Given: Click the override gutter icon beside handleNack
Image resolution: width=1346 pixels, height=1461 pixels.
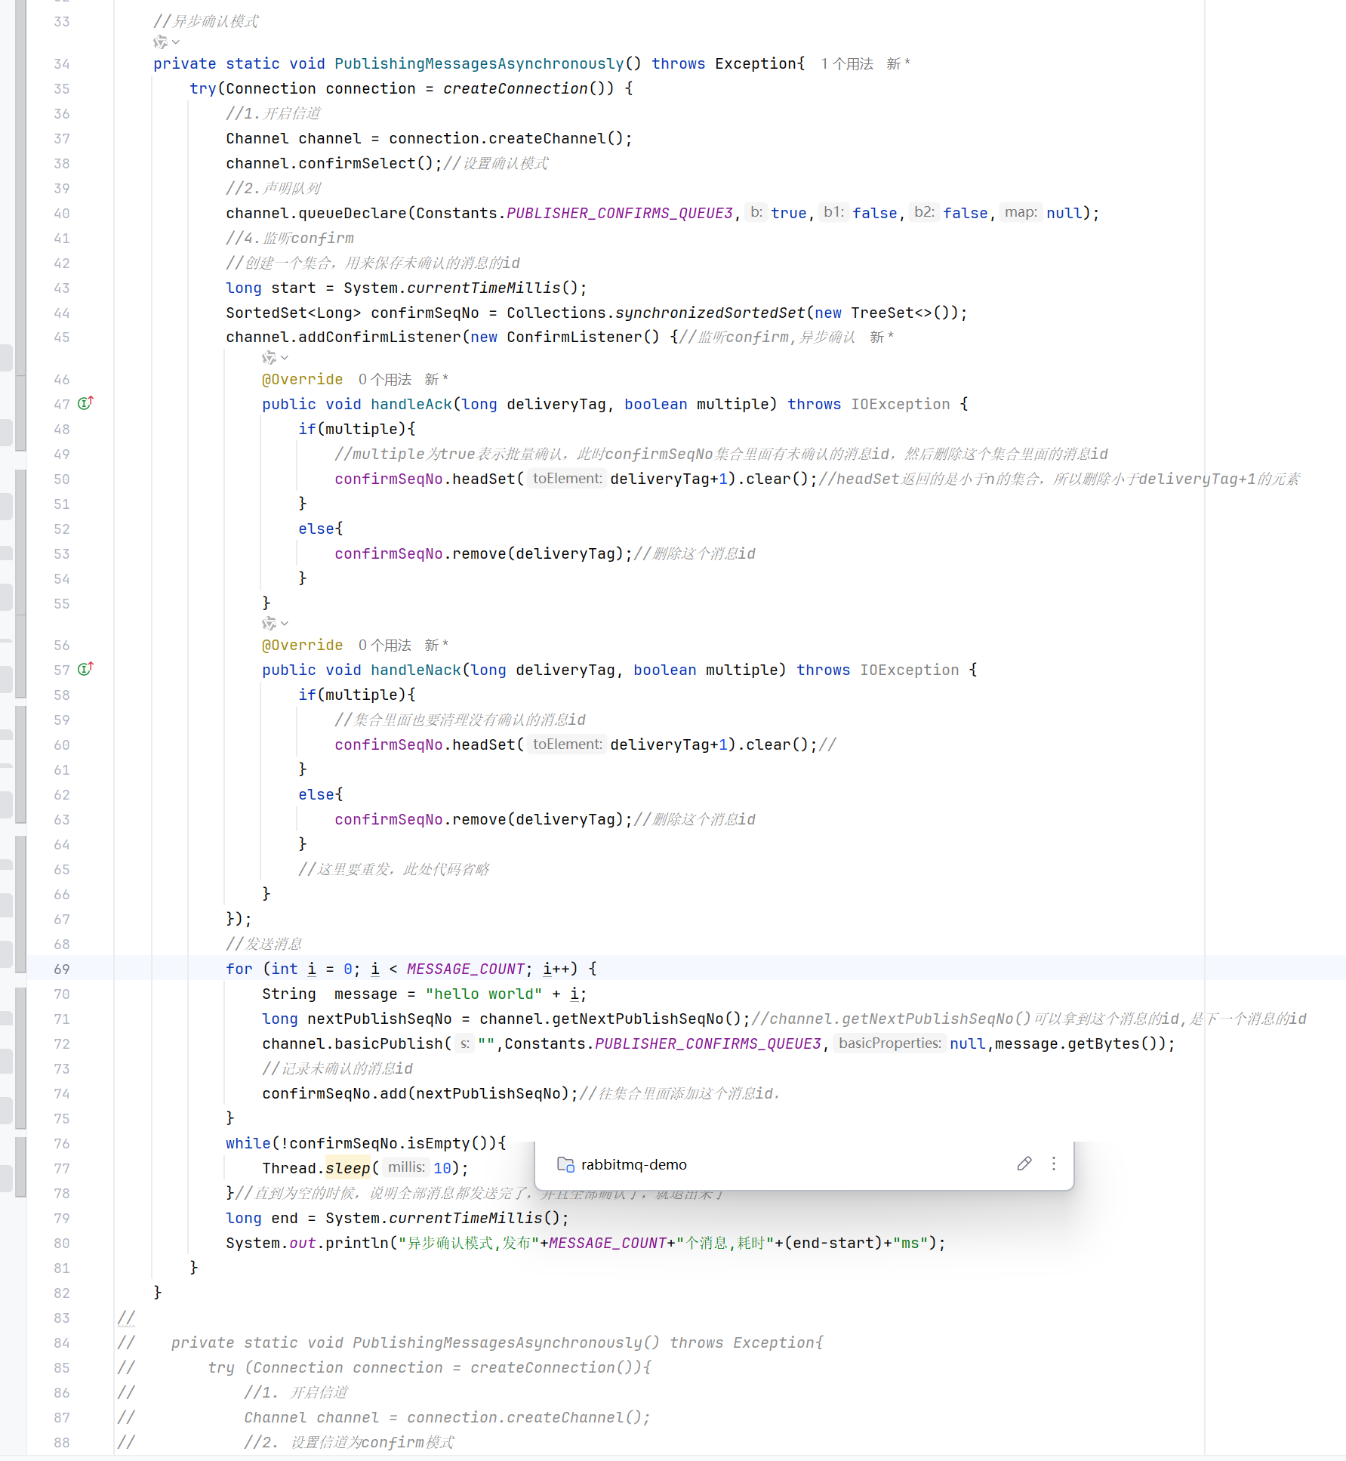Looking at the screenshot, I should point(85,669).
